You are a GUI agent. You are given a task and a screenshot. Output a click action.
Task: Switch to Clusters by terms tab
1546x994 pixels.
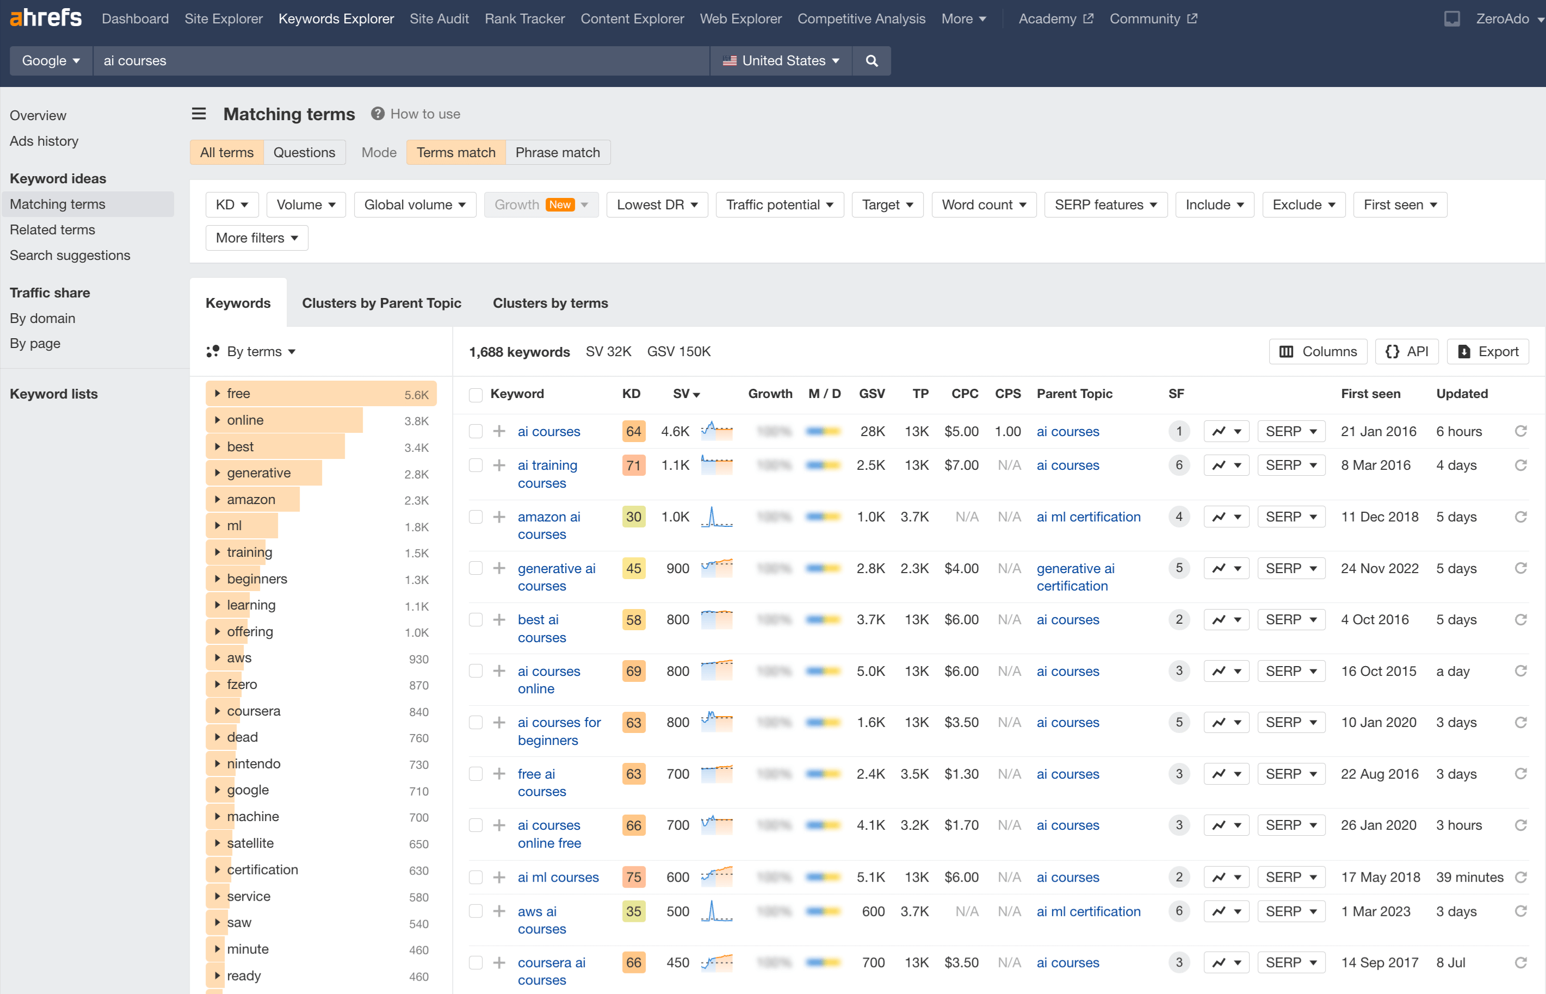tap(550, 303)
